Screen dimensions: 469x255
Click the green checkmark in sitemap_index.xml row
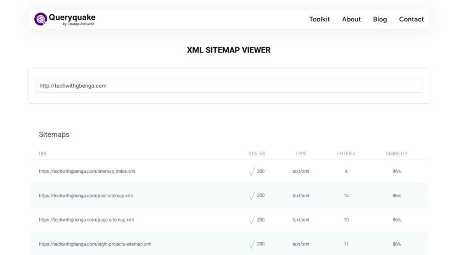click(252, 171)
